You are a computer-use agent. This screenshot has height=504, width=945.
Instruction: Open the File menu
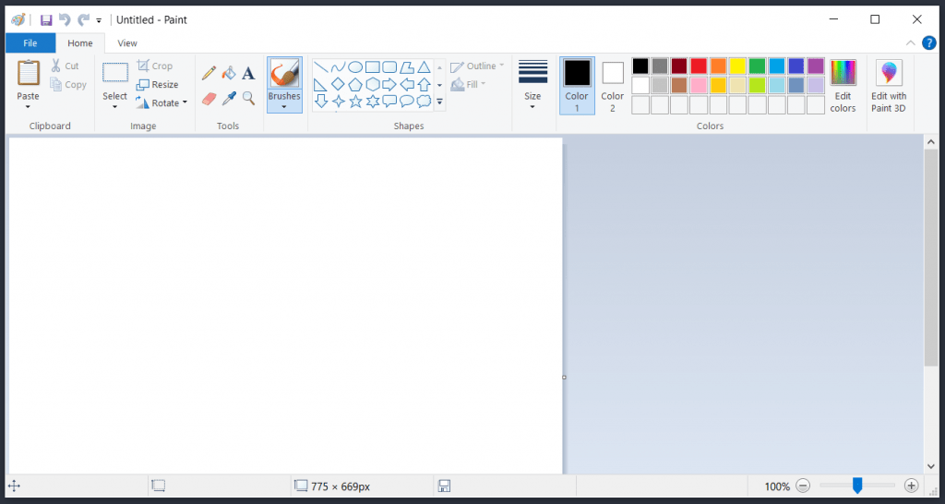(30, 42)
